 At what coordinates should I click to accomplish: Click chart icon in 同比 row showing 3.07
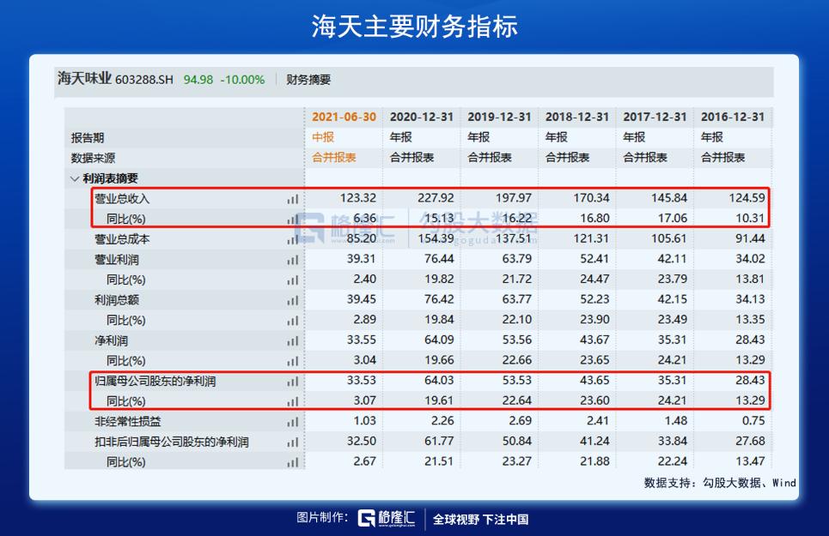[x=292, y=401]
